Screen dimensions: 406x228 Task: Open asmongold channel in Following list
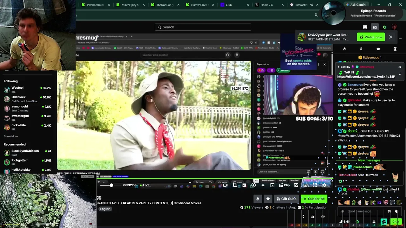pos(27,108)
